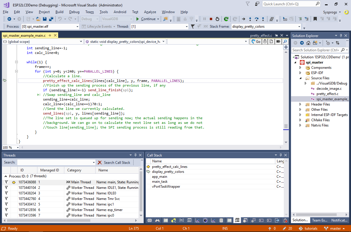Collapse the while(1) code block

click(x=17, y=62)
